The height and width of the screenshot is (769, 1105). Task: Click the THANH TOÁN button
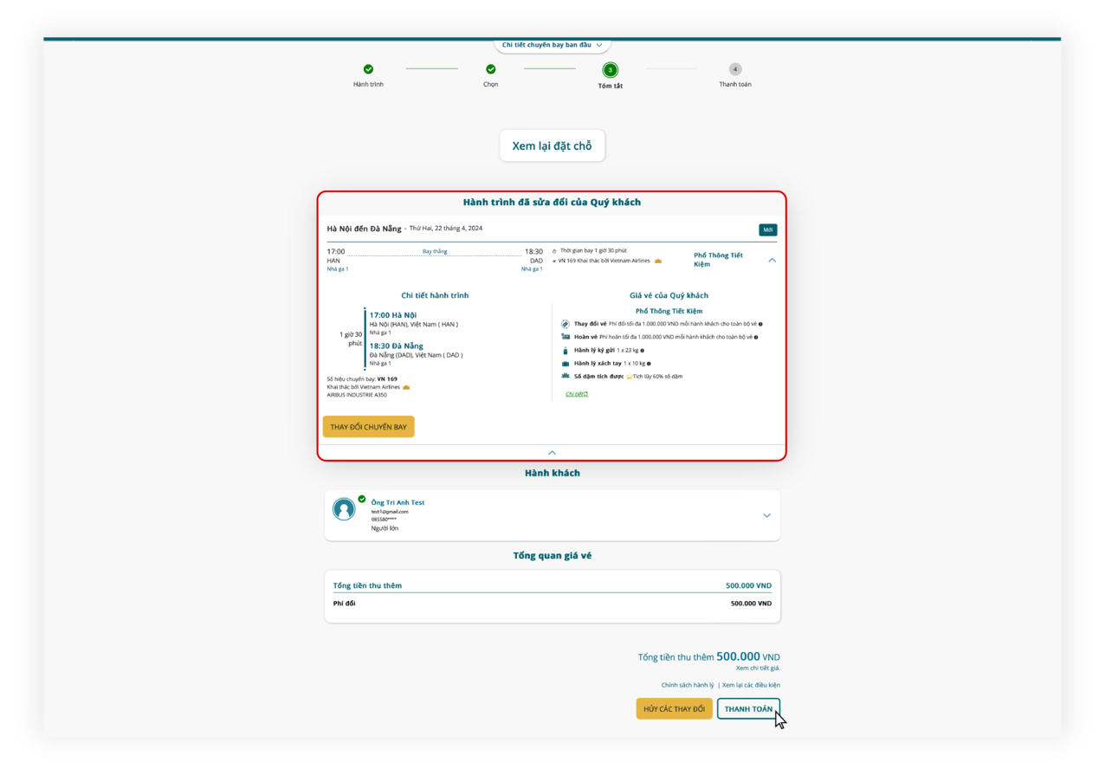(x=747, y=708)
